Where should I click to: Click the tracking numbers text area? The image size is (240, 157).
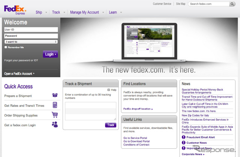(91, 111)
